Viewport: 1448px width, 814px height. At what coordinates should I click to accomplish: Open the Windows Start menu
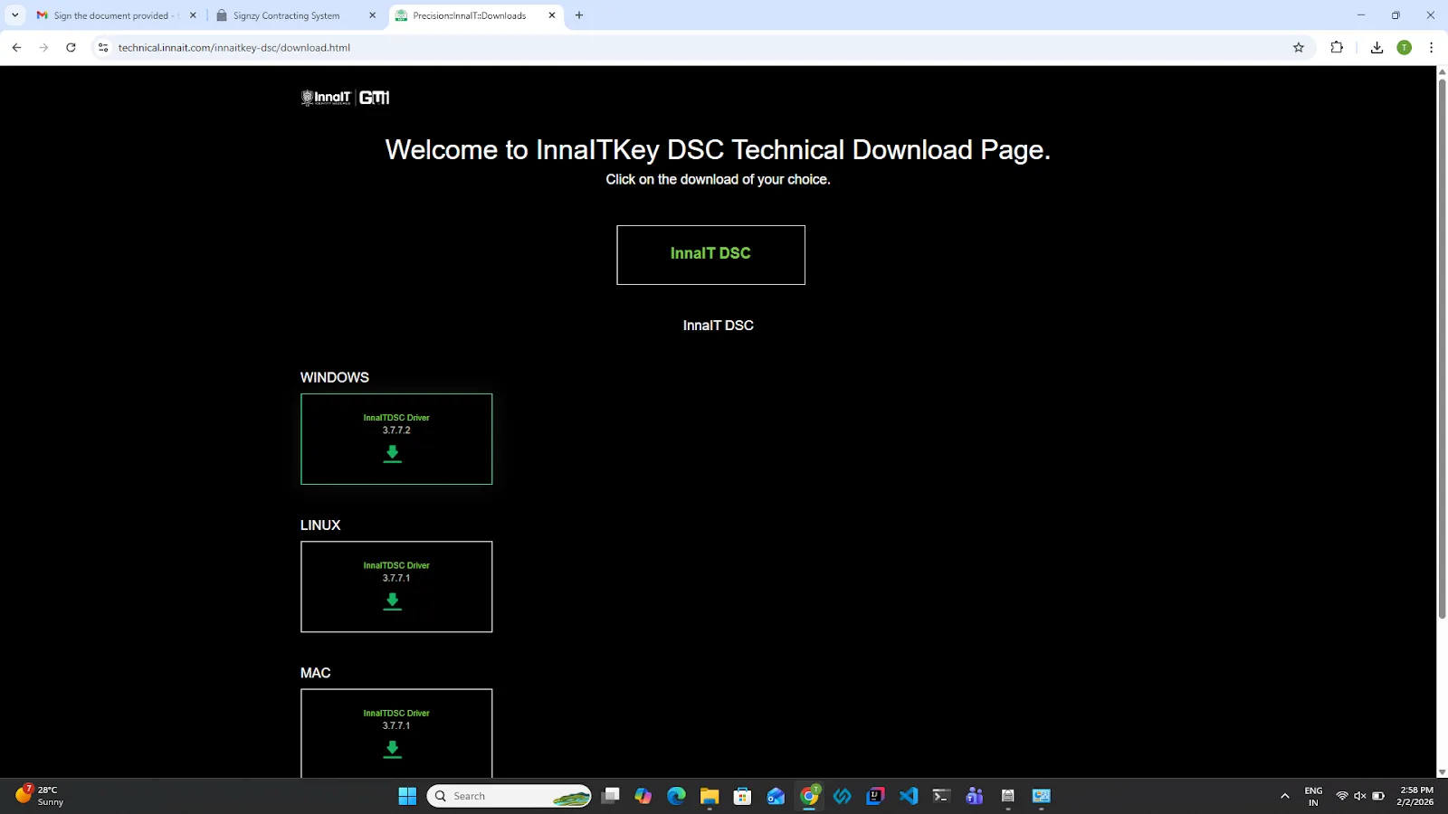pos(407,796)
